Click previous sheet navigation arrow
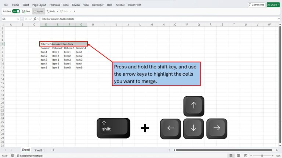 [x=6, y=150]
